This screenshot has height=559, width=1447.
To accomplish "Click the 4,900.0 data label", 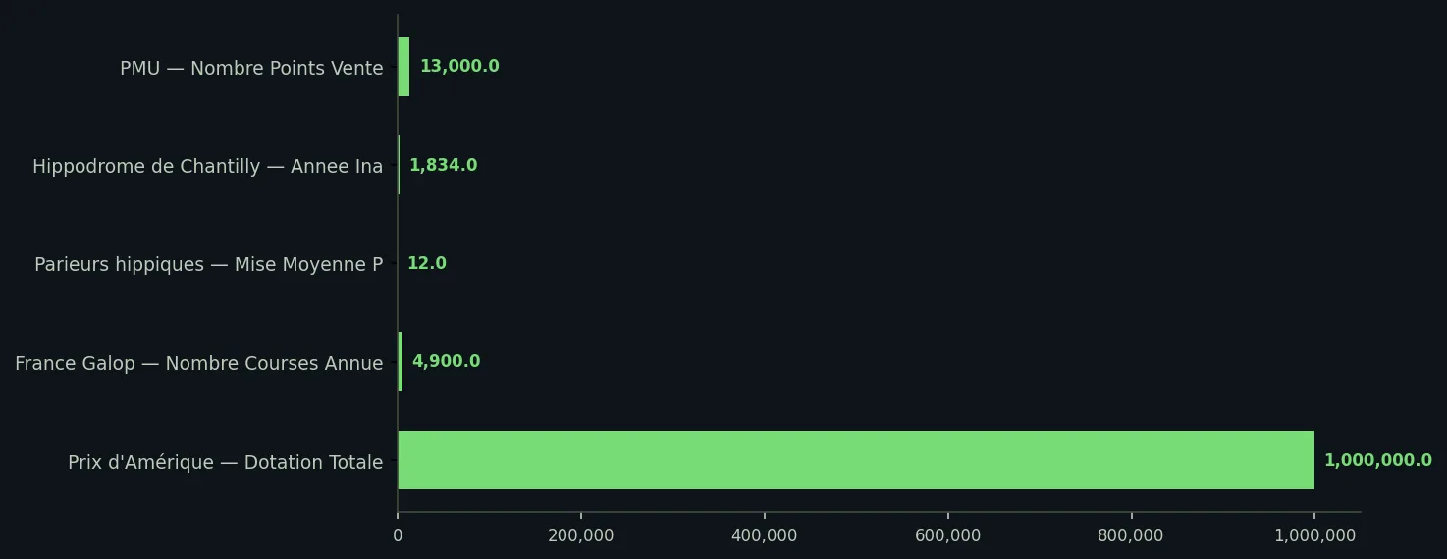I will tap(446, 362).
